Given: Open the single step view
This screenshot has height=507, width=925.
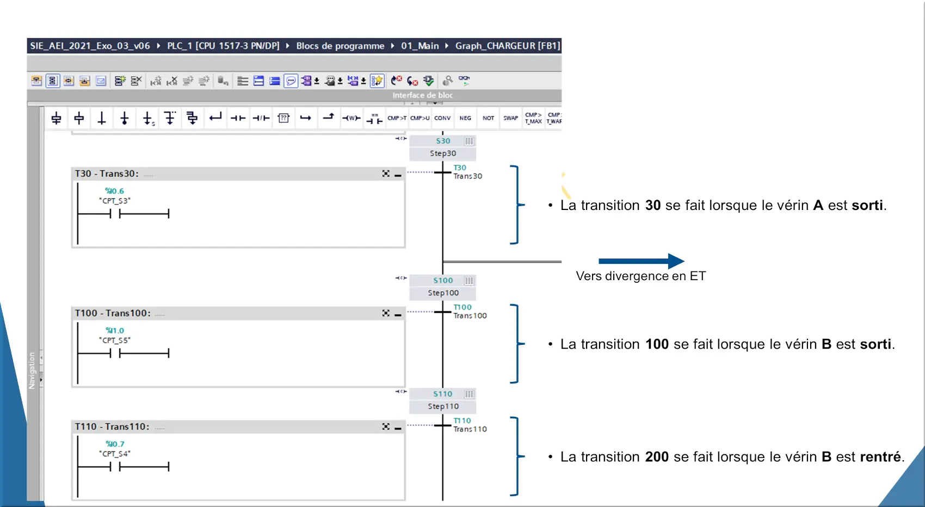Looking at the screenshot, I should coord(69,81).
